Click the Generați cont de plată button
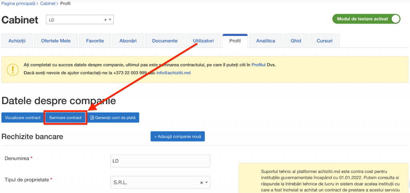Image resolution: width=410 pixels, height=193 pixels. (113, 118)
